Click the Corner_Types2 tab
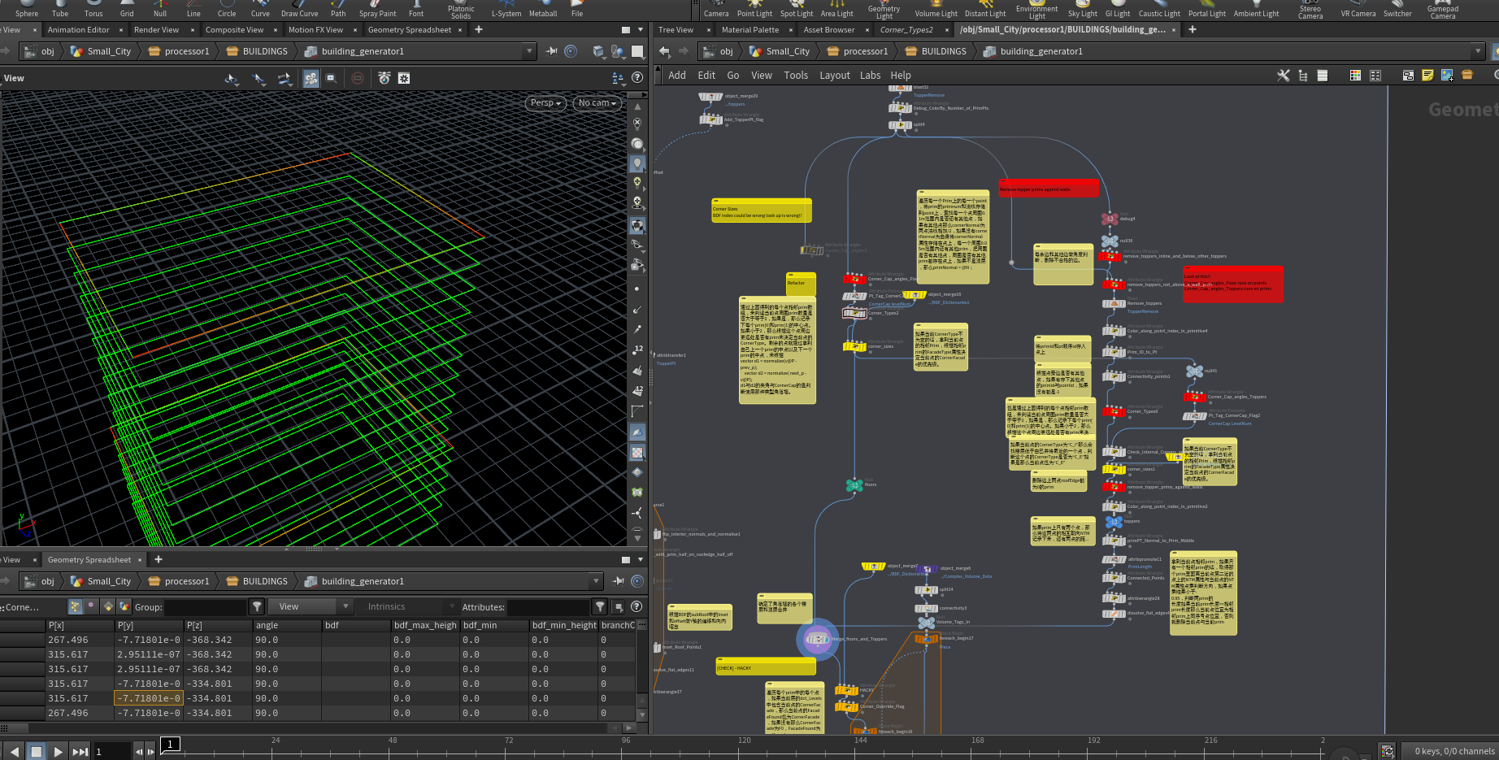1499x760 pixels. click(906, 30)
